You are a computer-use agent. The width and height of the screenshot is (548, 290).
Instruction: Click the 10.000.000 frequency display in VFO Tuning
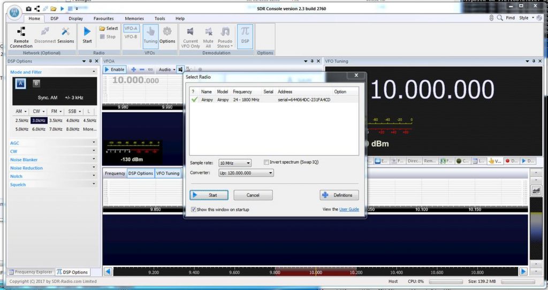[432, 89]
